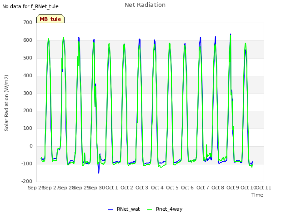Click the Sep 30 x-axis label
The width and height of the screenshot is (291, 218).
[97, 188]
